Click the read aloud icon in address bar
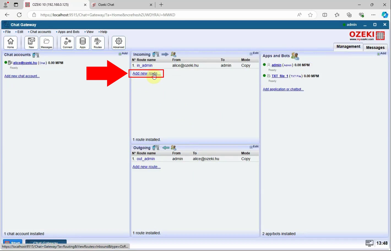Image resolution: width=391 pixels, height=251 pixels. click(299, 15)
